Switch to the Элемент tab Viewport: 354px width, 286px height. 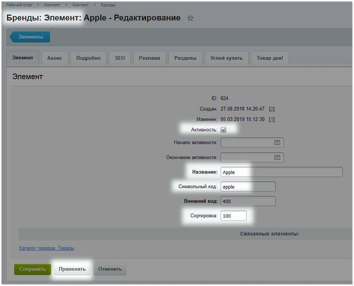click(23, 58)
